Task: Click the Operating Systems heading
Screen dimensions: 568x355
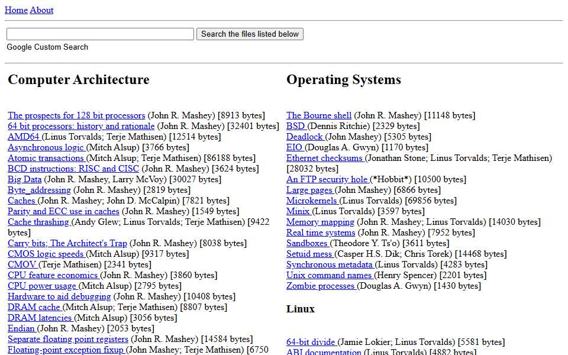Action: (x=344, y=80)
